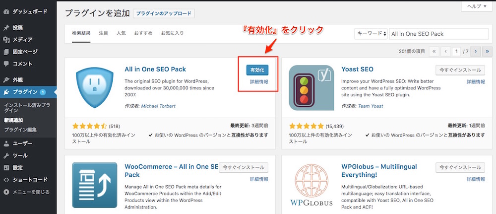Click 今すぐインストール for WPGlobus
Image resolution: width=496 pixels, height=214 pixels.
point(460,167)
